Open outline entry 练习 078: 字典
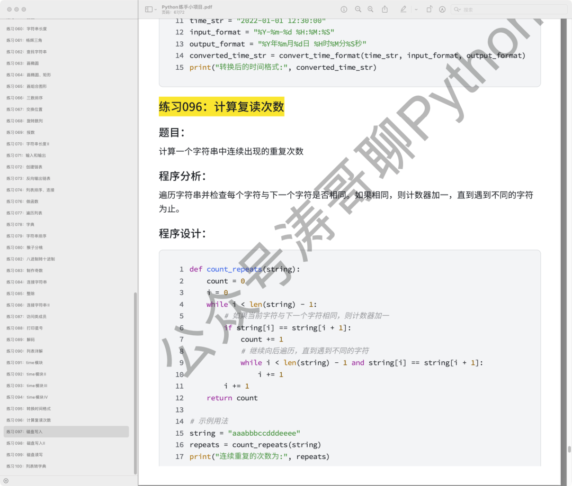The image size is (572, 486). (21, 225)
